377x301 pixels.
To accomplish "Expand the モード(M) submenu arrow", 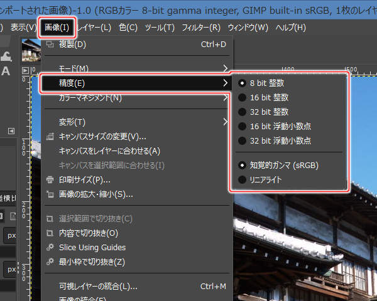I will point(226,68).
